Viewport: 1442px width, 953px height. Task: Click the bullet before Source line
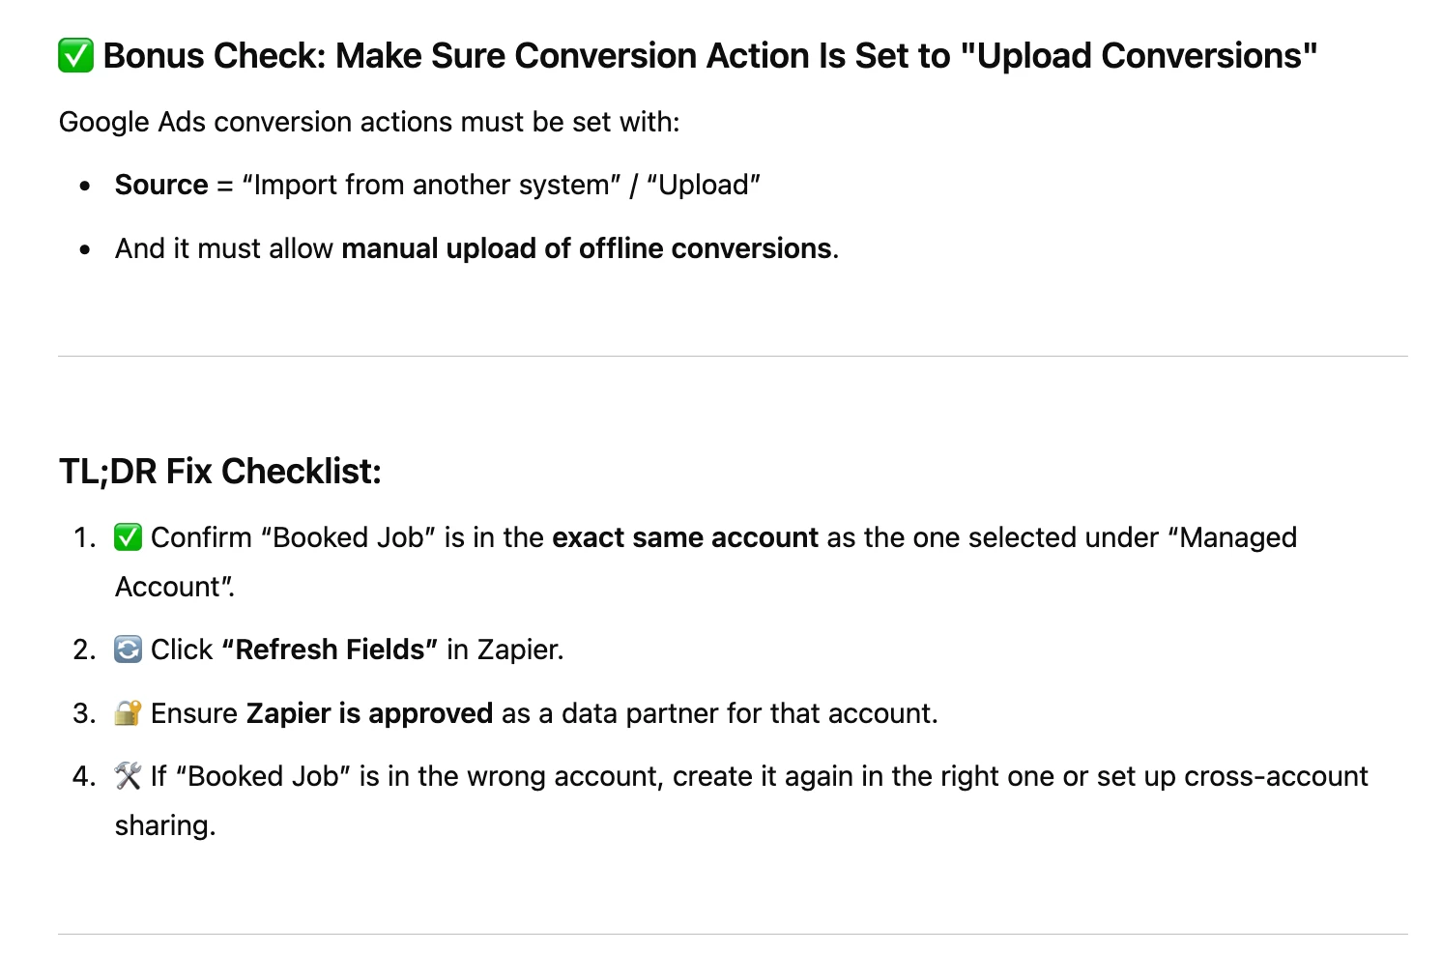[86, 186]
